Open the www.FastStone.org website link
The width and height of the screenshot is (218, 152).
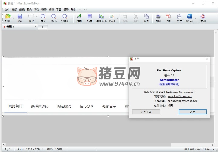[x=180, y=96]
